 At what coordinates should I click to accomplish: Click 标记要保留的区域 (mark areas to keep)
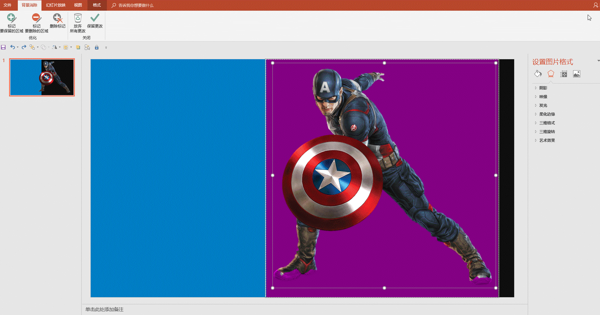click(x=12, y=23)
